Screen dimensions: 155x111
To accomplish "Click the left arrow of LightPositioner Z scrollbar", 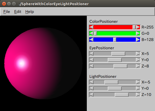I will point(91,95).
